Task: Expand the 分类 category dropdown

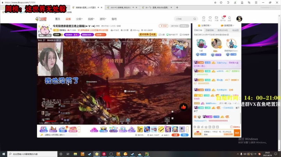Action: [x=79, y=19]
